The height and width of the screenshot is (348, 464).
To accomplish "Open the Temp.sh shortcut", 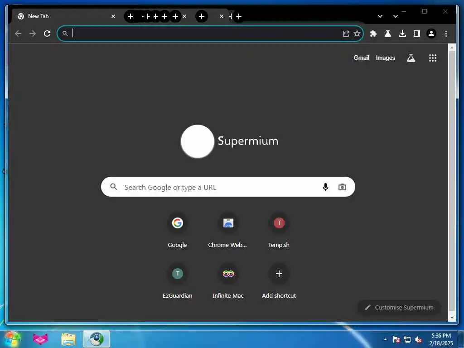I will point(279,231).
